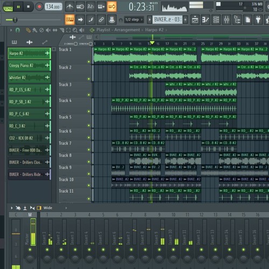Mute Track 10 with its green dot

click(x=89, y=185)
